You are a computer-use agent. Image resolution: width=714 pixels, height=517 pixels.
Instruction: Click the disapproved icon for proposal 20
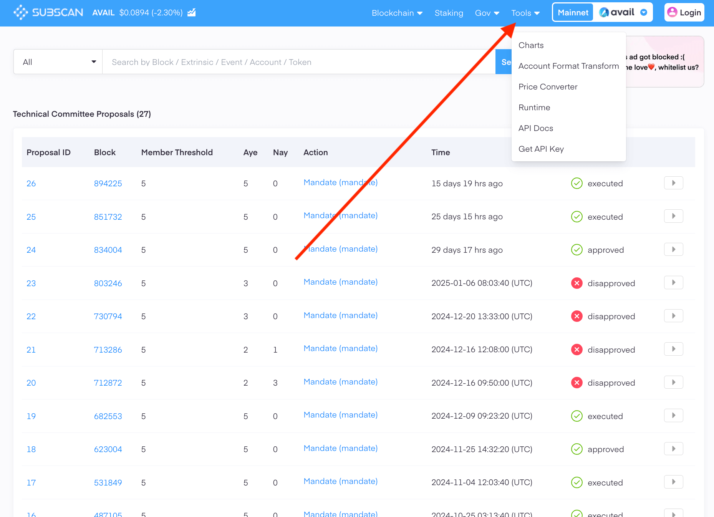tap(577, 383)
